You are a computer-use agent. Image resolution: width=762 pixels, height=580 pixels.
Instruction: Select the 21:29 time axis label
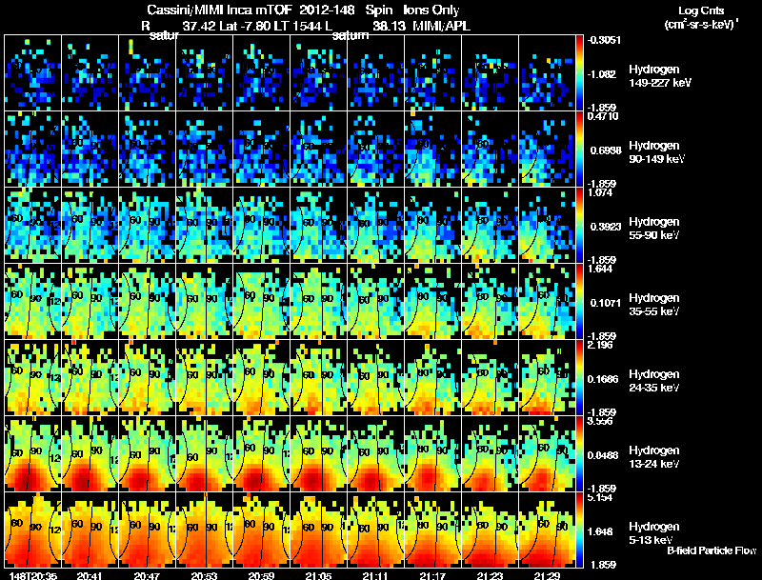tap(547, 575)
